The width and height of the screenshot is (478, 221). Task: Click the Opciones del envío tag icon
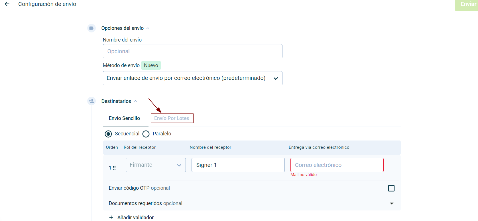pos(91,28)
